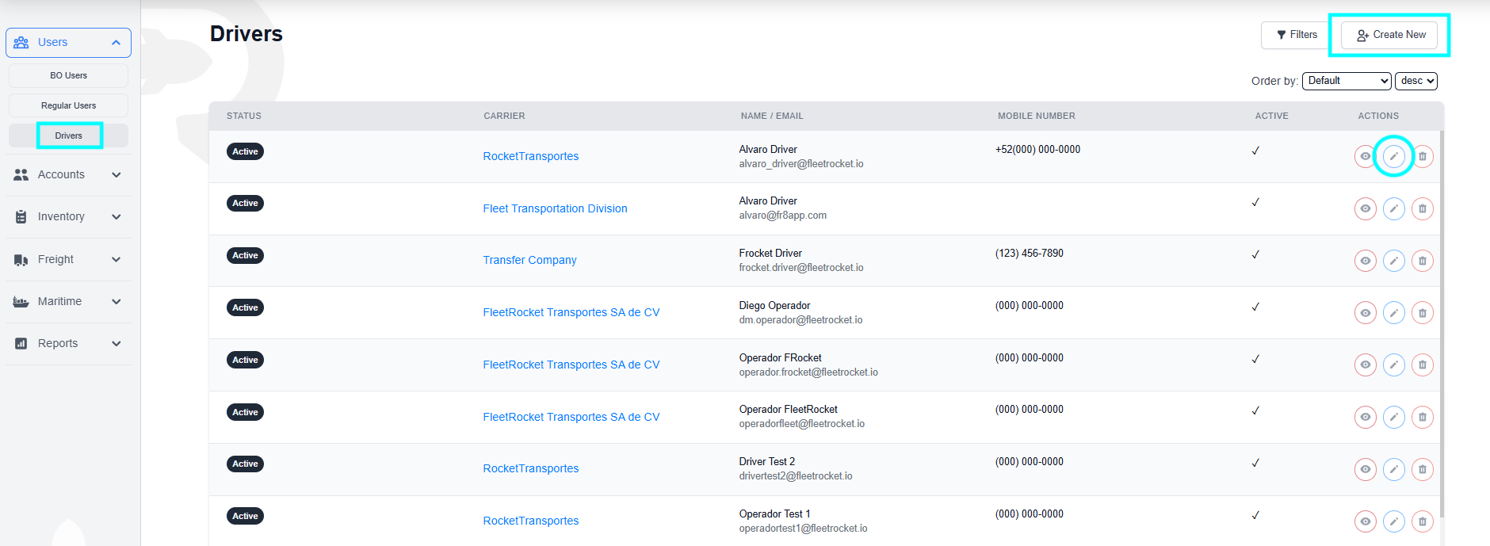
Task: Select Drivers submenu item
Action: [x=68, y=136]
